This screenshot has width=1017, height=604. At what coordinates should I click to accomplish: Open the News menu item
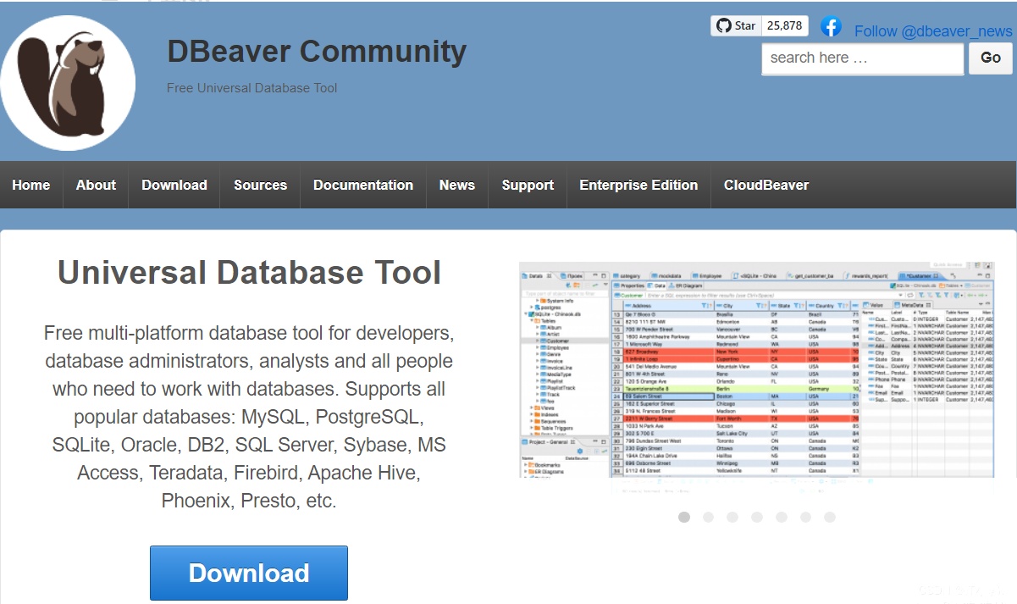(x=457, y=185)
